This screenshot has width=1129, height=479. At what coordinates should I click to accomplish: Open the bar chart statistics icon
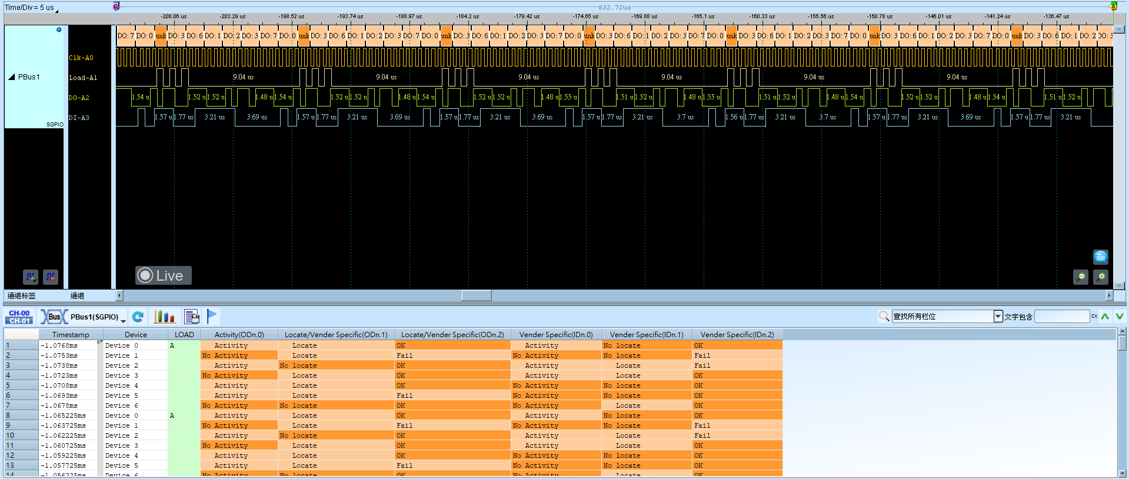[x=165, y=317]
